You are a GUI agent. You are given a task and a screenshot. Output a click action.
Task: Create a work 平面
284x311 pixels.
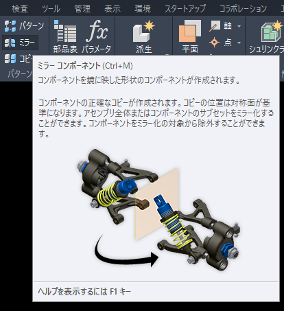pos(190,36)
